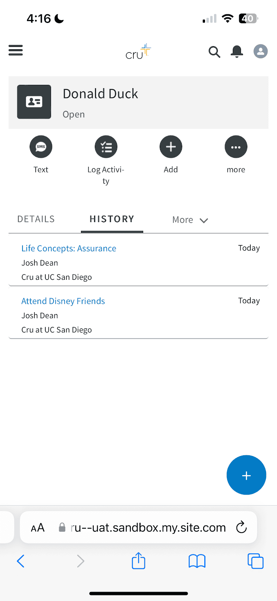277x601 pixels.
Task: Open Attend Disney Friends link
Action: coord(63,301)
